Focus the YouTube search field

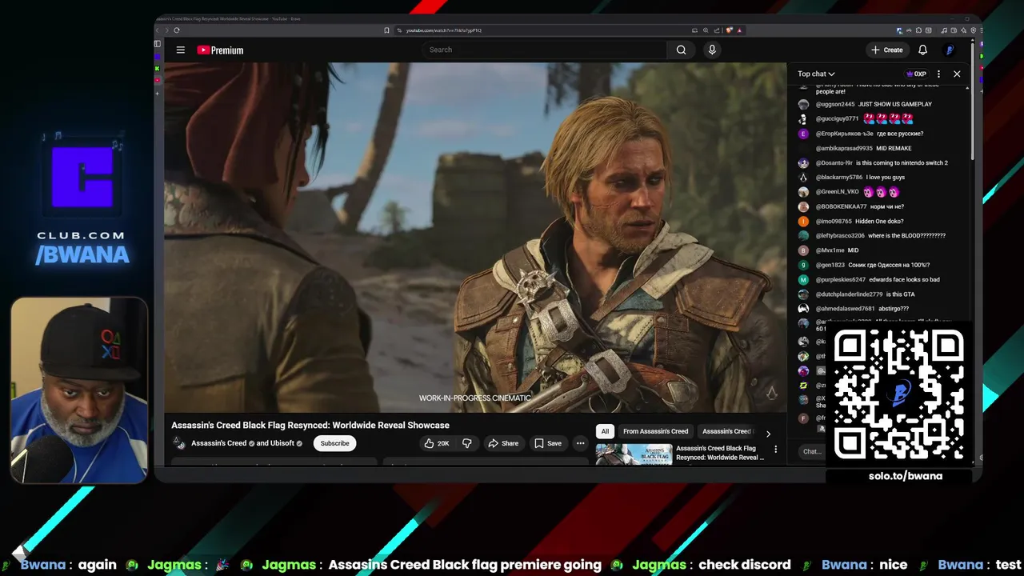click(544, 50)
